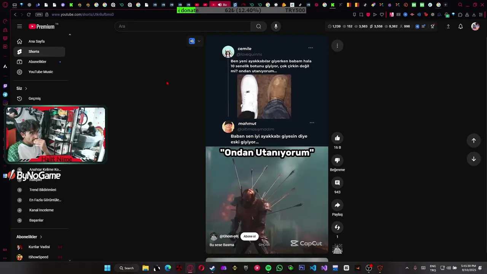
Task: Open Abonelikler in the sidebar
Action: pyautogui.click(x=39, y=62)
